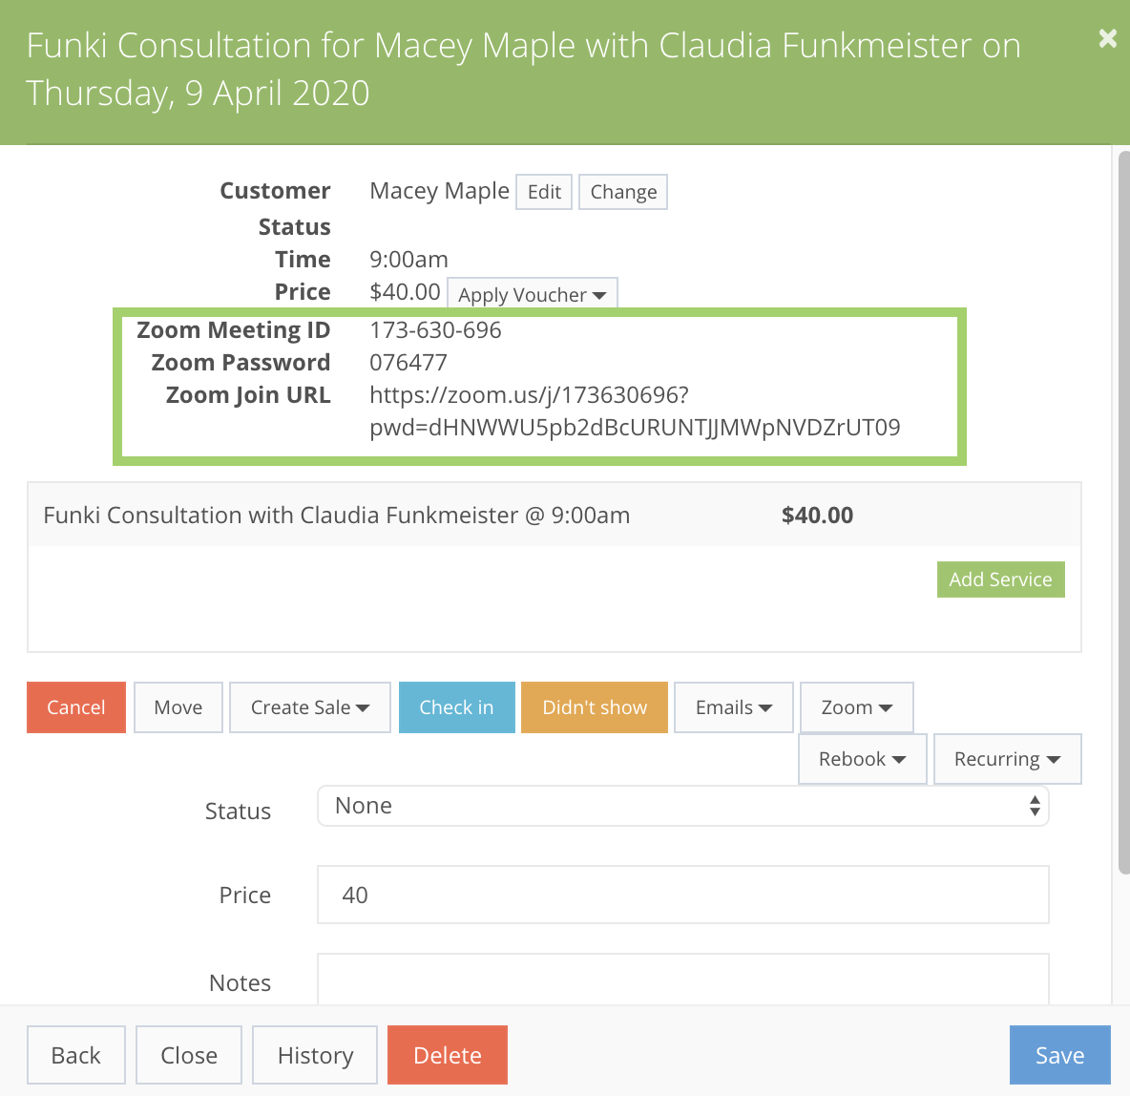Screen dimensions: 1130x1096
Task: View appointment History
Action: 315,1055
